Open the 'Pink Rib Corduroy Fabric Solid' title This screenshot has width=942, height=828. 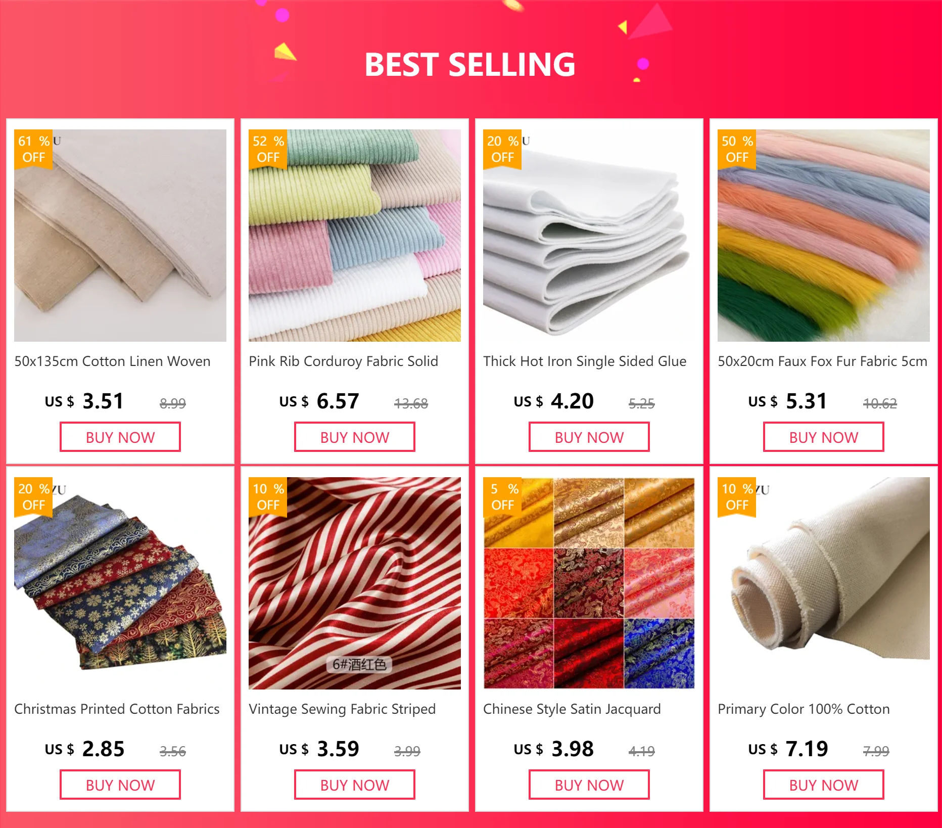tap(343, 361)
